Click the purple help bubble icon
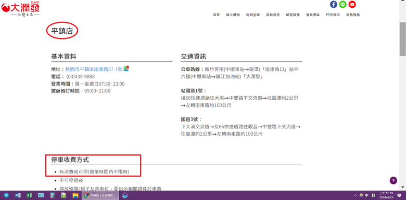This screenshot has width=406, height=200. click(x=394, y=180)
